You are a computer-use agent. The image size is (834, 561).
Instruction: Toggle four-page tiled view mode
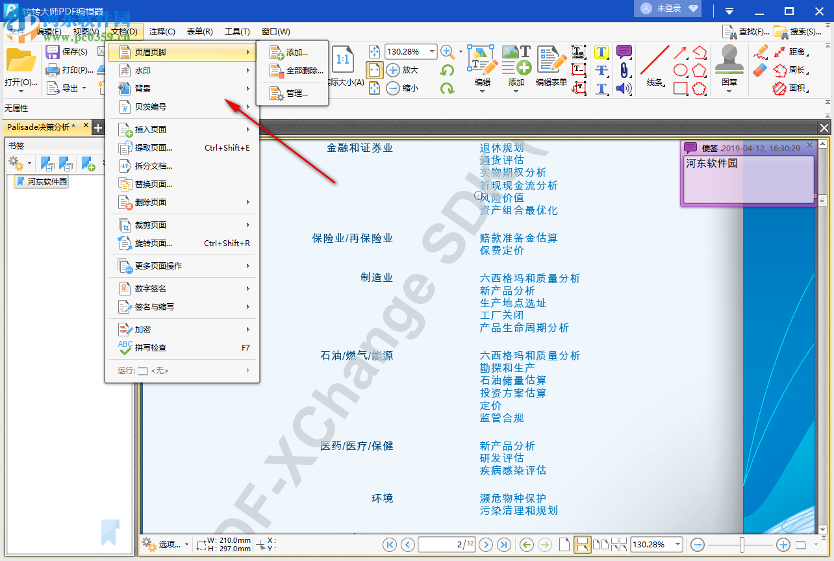click(618, 545)
